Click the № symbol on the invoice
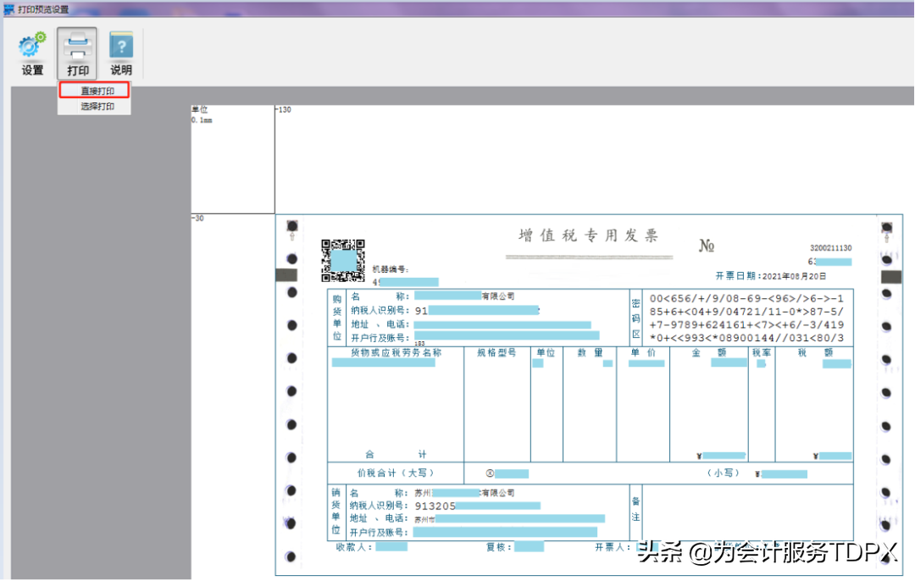915x581 pixels. (707, 246)
